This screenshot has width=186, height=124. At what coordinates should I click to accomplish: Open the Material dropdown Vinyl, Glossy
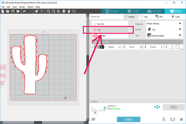[164, 24]
